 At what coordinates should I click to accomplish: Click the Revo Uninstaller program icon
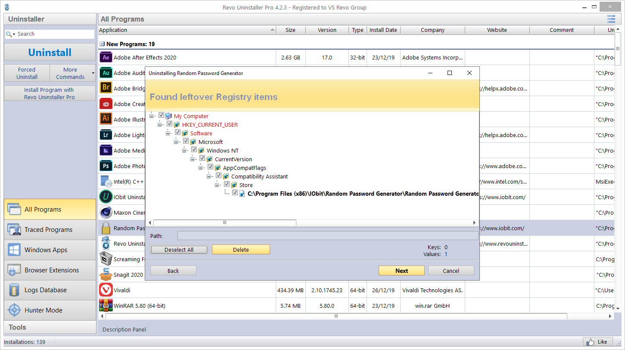click(x=106, y=244)
